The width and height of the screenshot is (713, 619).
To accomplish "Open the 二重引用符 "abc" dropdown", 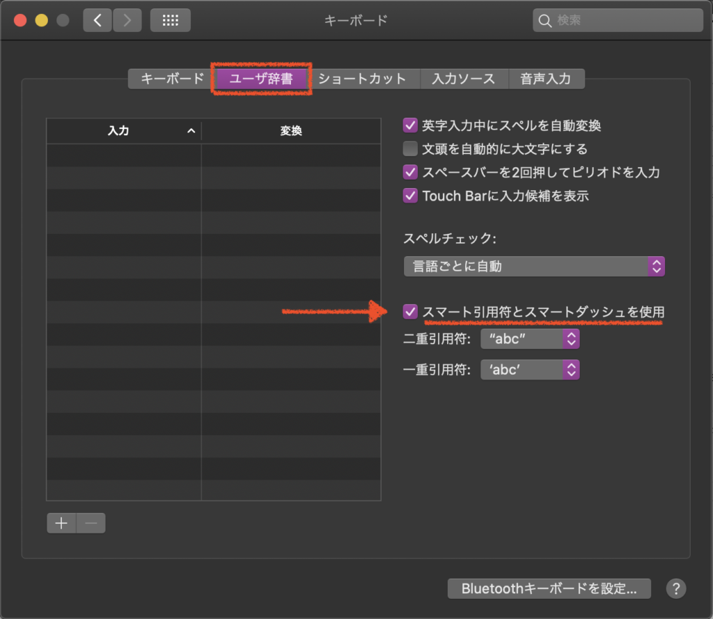I will point(530,339).
